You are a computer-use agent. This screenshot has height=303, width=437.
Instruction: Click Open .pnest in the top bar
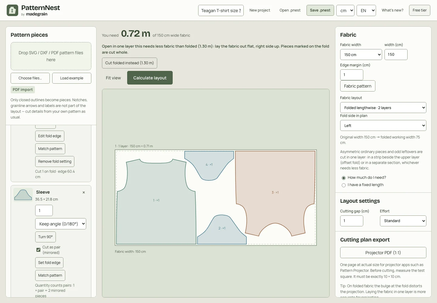tap(290, 10)
